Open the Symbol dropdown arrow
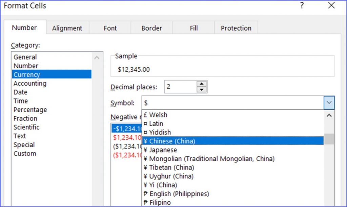This screenshot has height=207, width=347. click(x=328, y=102)
